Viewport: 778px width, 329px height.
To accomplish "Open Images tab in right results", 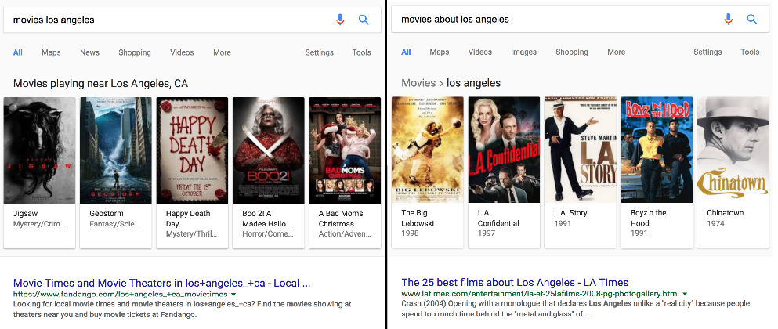I will coord(524,52).
